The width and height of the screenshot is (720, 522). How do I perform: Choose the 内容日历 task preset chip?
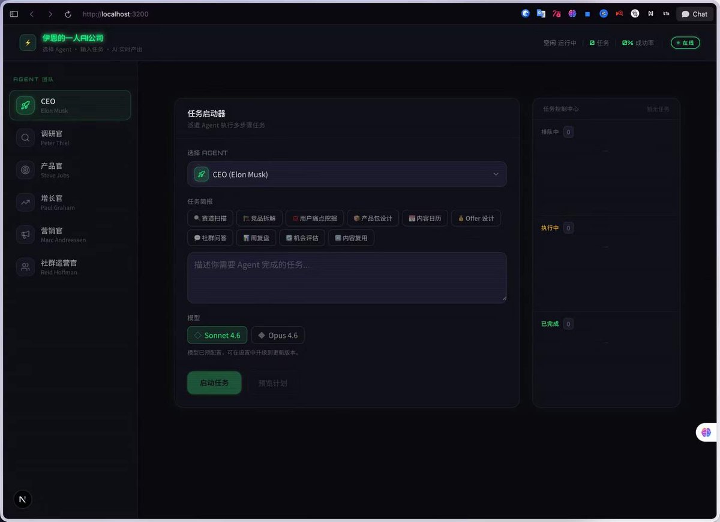coord(425,218)
